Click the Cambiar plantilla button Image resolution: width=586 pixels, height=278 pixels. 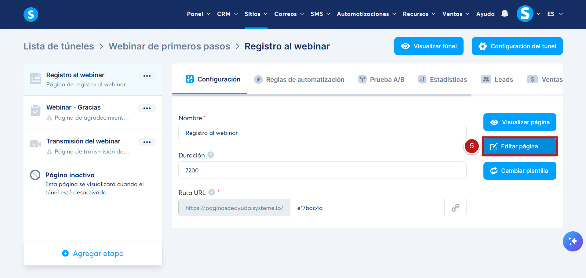tap(520, 171)
